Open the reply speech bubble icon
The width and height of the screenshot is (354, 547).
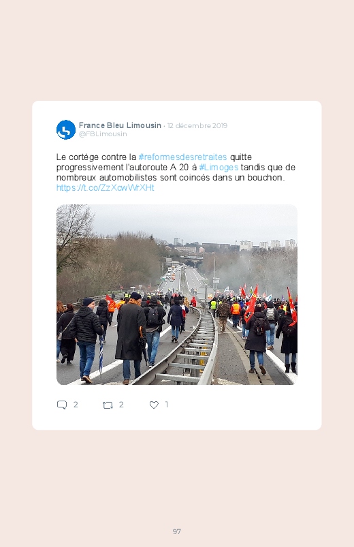click(x=62, y=405)
